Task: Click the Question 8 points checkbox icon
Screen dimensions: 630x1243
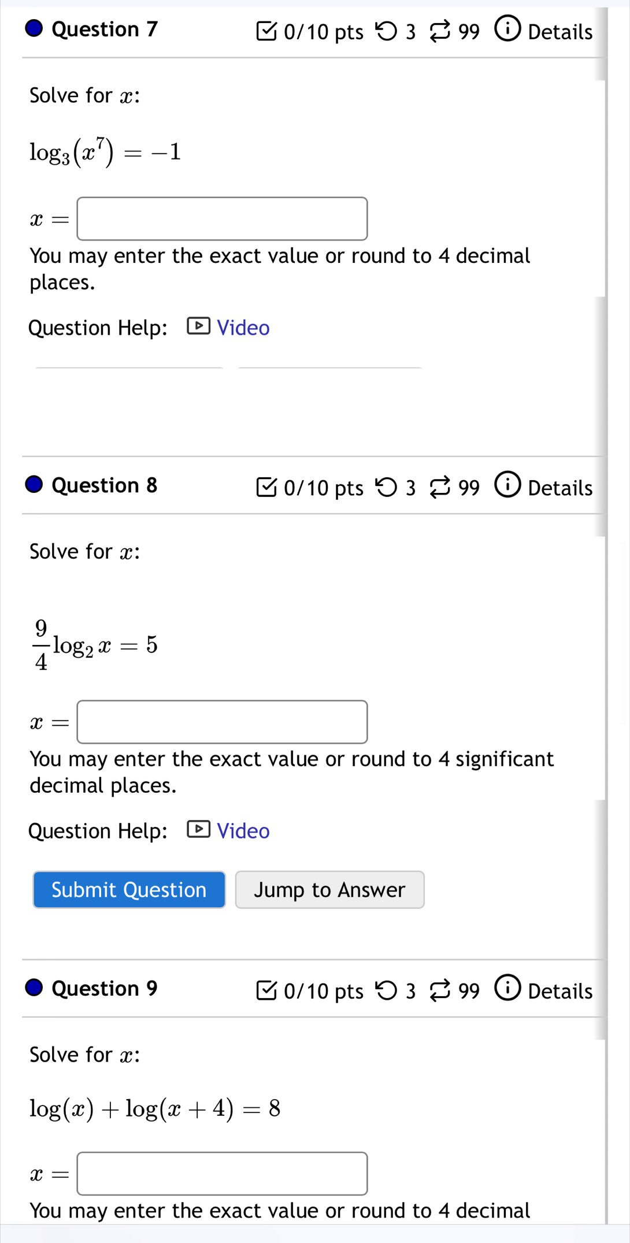Action: [266, 488]
